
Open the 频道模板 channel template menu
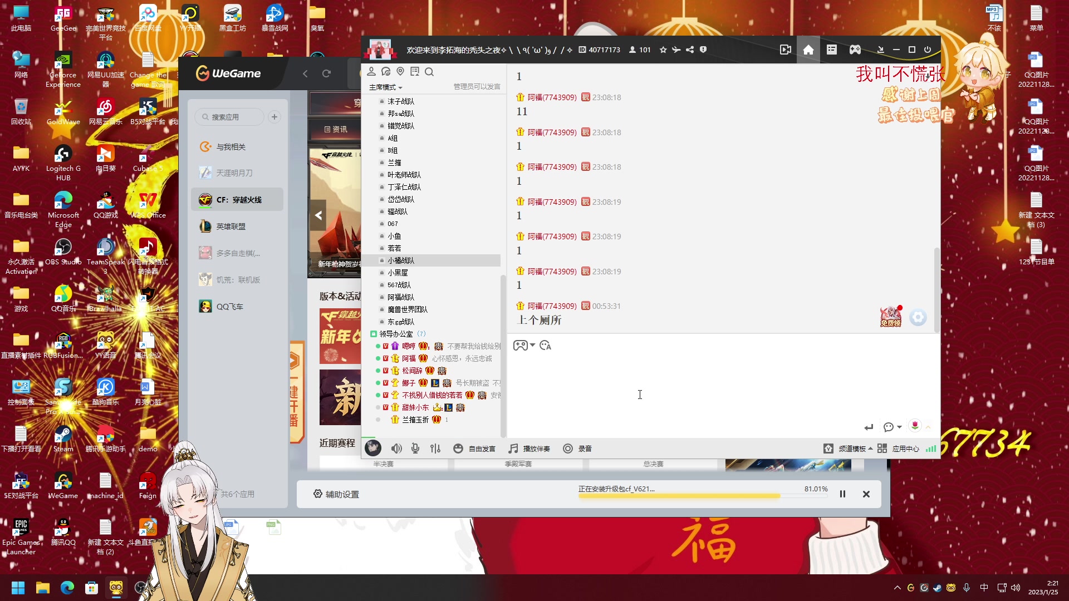848,449
